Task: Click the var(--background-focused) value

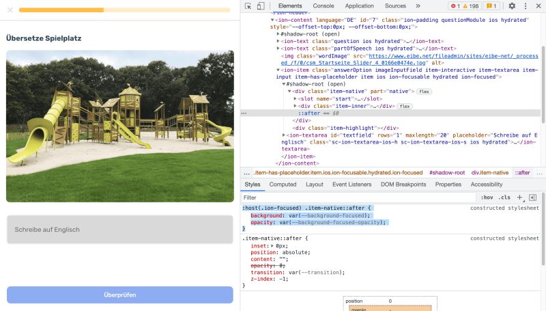Action: (x=327, y=215)
